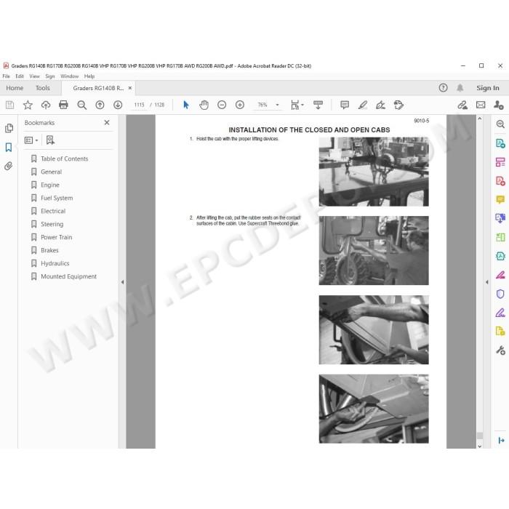Close the Graders RG140B document tab
509x509 pixels.
(130, 88)
